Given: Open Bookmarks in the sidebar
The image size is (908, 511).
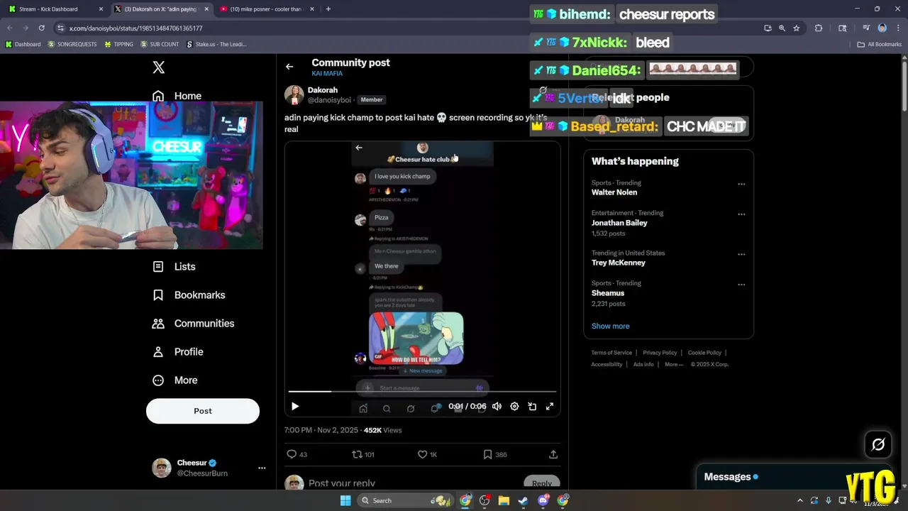Looking at the screenshot, I should coord(189,295).
